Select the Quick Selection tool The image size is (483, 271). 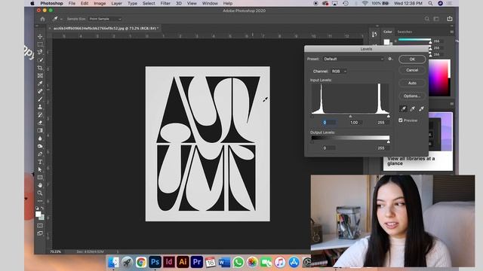coord(40,60)
